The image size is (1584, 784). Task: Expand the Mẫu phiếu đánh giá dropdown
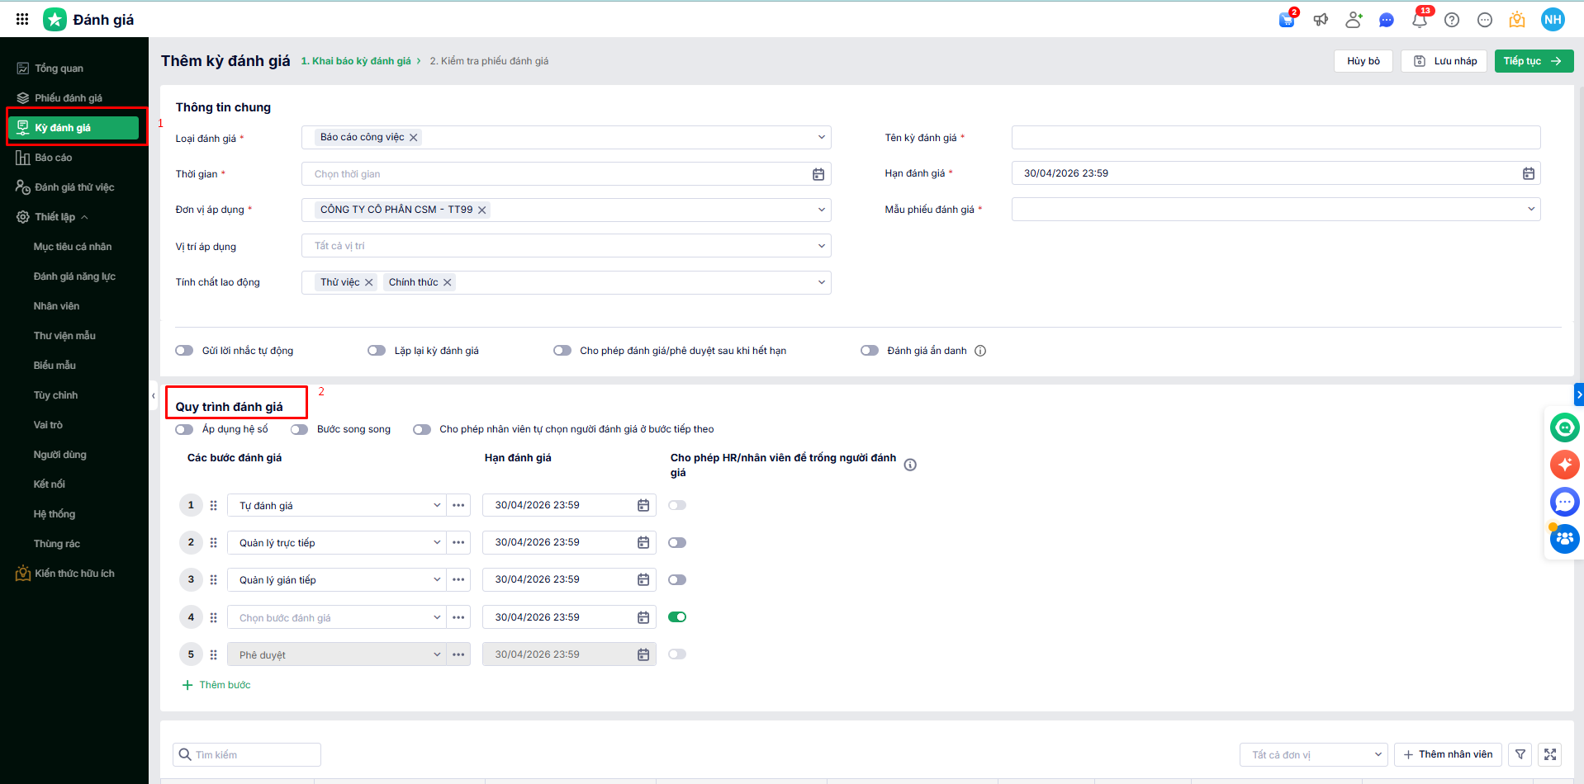(x=1530, y=210)
